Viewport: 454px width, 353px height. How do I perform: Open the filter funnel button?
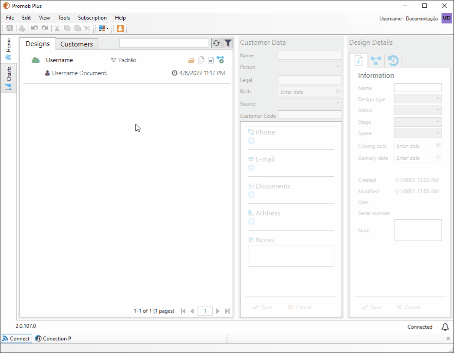(228, 43)
